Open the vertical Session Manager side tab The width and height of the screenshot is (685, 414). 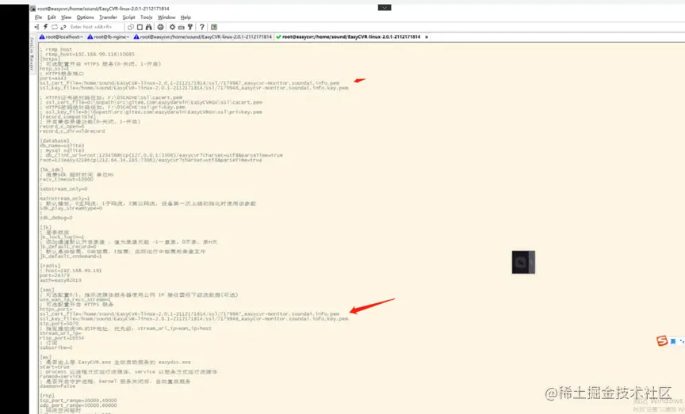pyautogui.click(x=32, y=54)
